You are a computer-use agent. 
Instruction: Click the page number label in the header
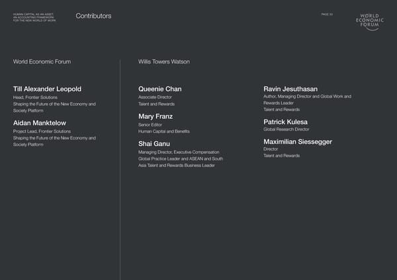click(327, 15)
